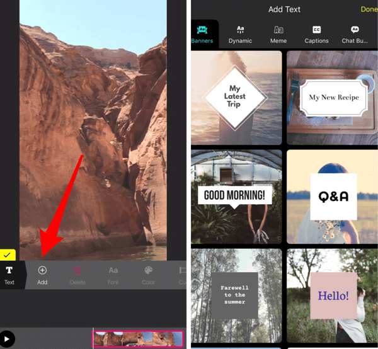This screenshot has width=378, height=349.
Task: Switch to the Dynamic text tab
Action: pos(240,34)
